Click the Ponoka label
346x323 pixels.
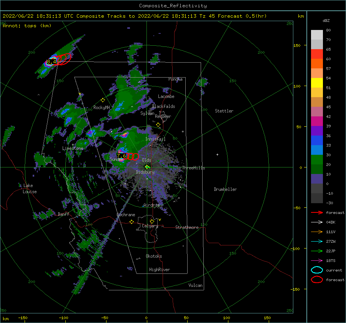click(x=175, y=79)
